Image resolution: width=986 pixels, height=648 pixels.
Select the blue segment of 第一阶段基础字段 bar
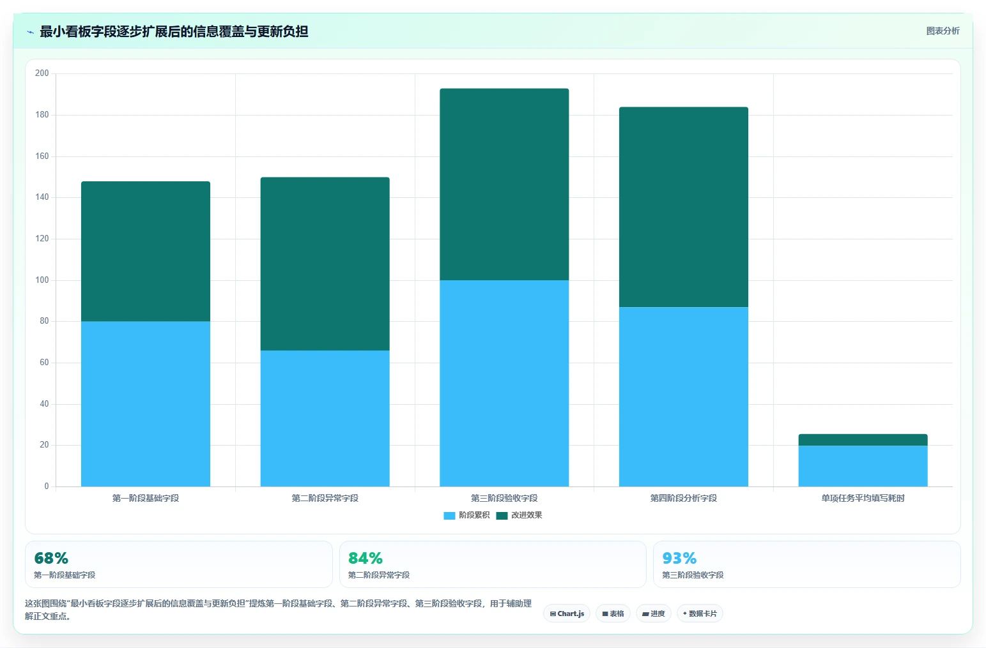[x=146, y=403]
